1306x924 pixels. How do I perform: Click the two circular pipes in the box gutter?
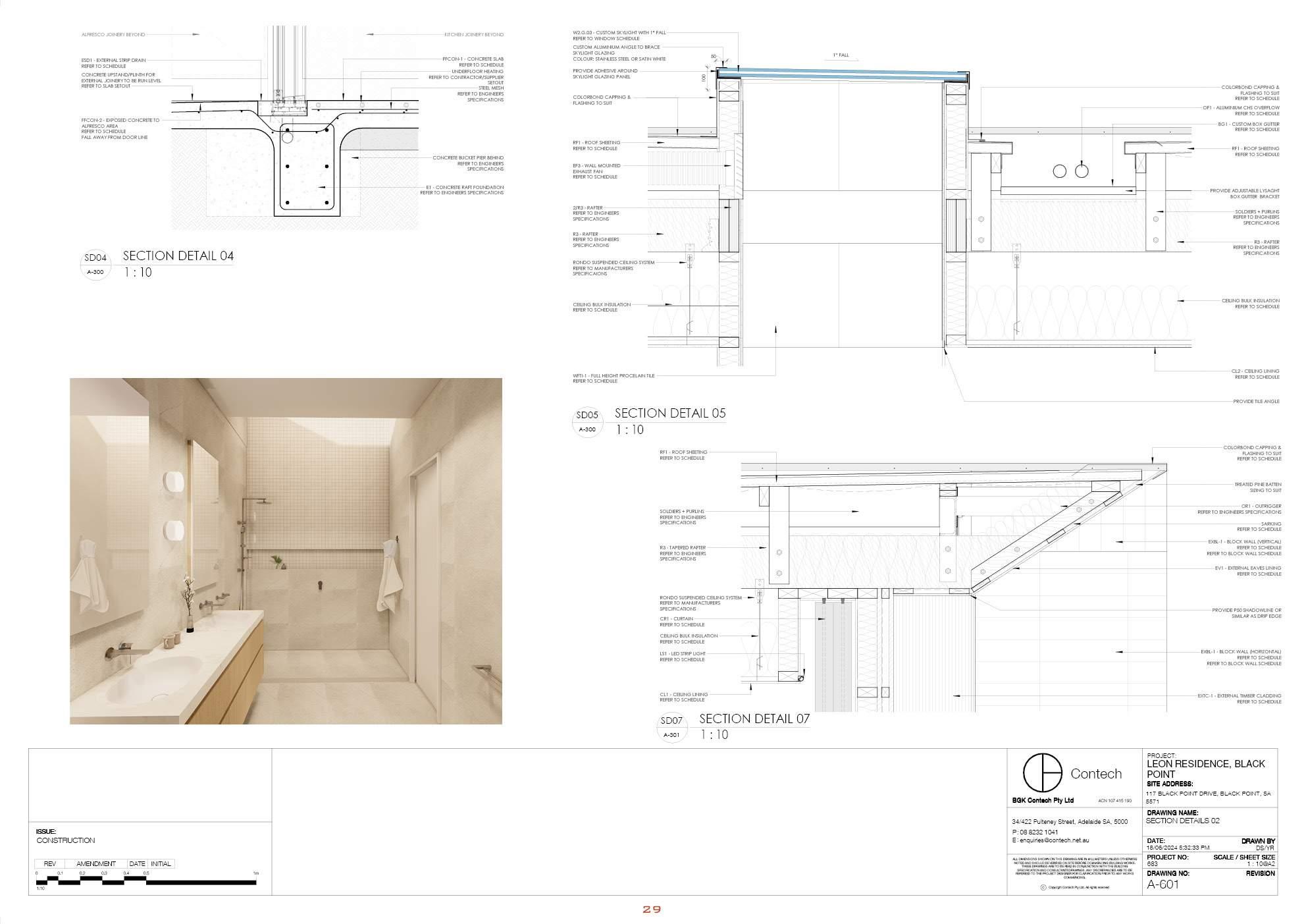coord(1070,171)
